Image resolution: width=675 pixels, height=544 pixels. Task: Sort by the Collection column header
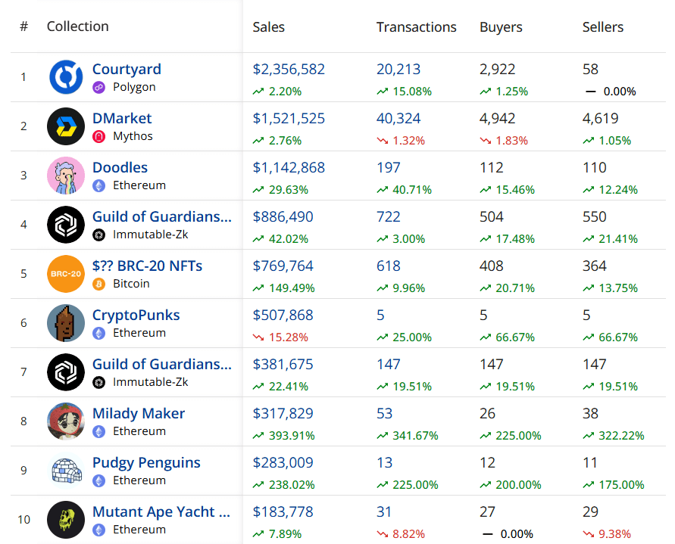point(77,26)
